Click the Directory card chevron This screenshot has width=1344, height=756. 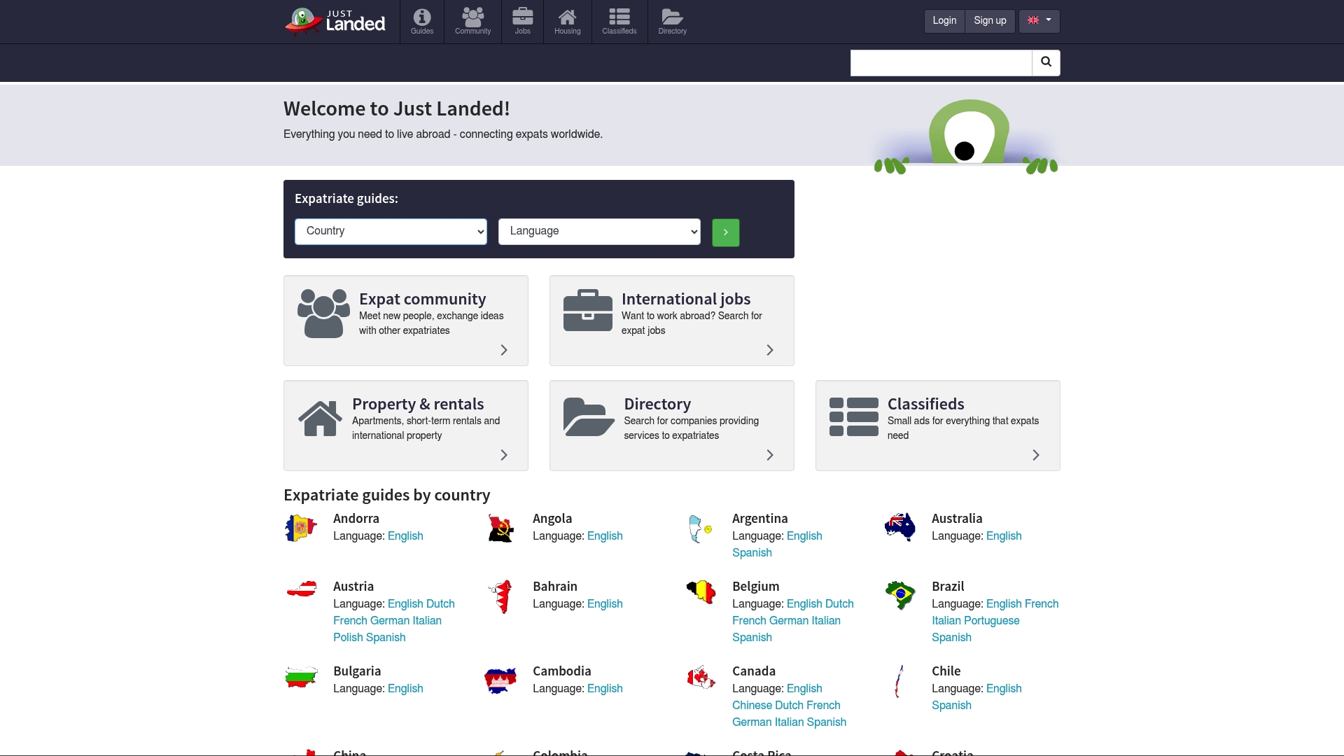pos(770,455)
